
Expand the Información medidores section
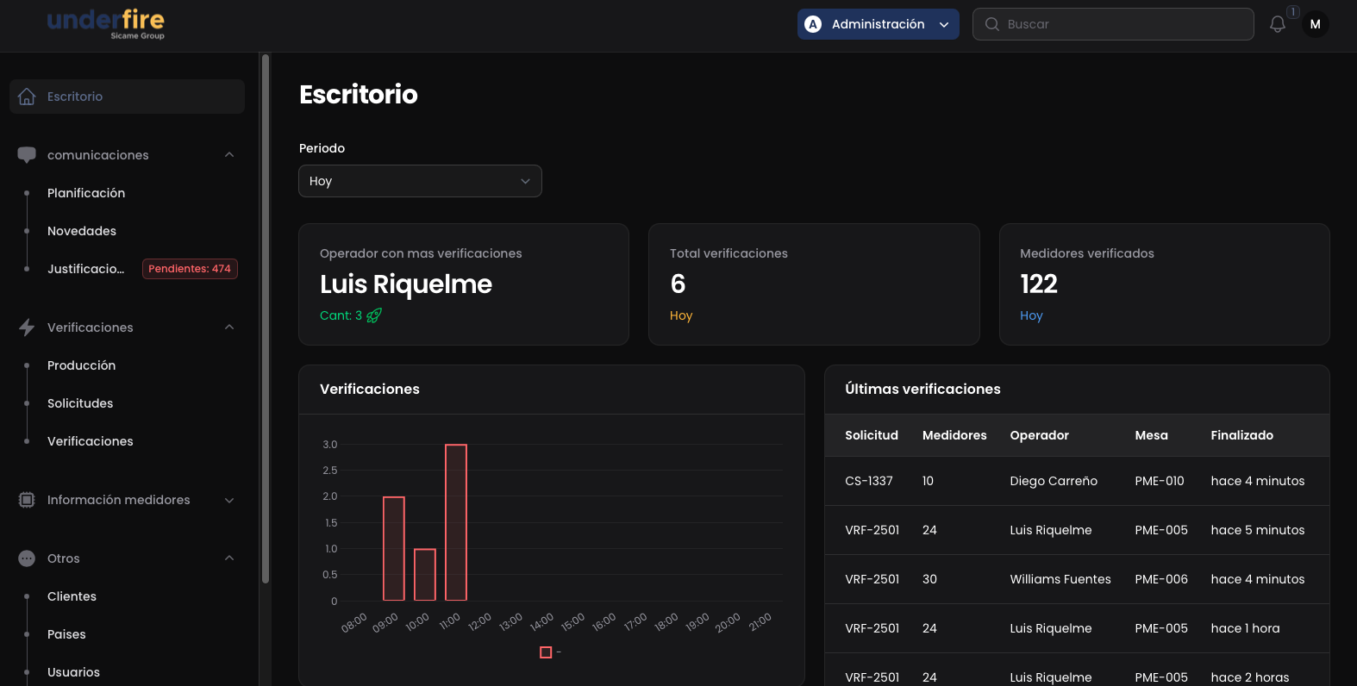pyautogui.click(x=229, y=500)
